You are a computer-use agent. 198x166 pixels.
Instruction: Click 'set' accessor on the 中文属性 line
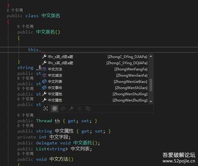coord(99,131)
